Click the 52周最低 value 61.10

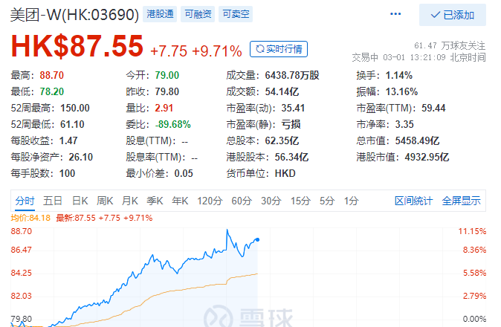point(72,124)
